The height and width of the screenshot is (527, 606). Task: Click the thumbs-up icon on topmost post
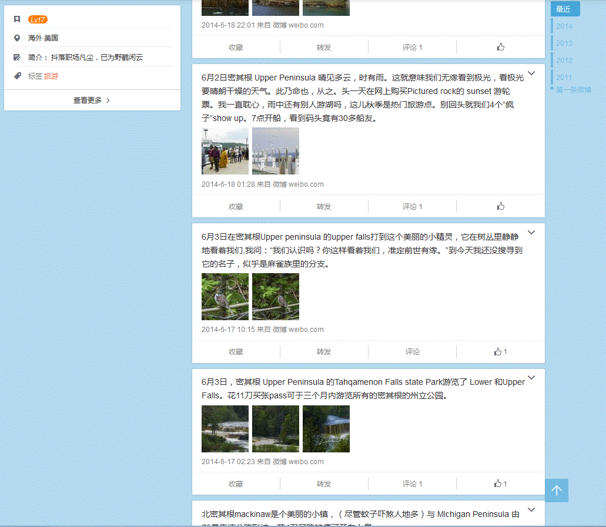click(x=500, y=47)
